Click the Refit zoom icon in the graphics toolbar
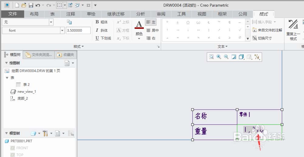The height and width of the screenshot is (157, 304). [x=211, y=57]
